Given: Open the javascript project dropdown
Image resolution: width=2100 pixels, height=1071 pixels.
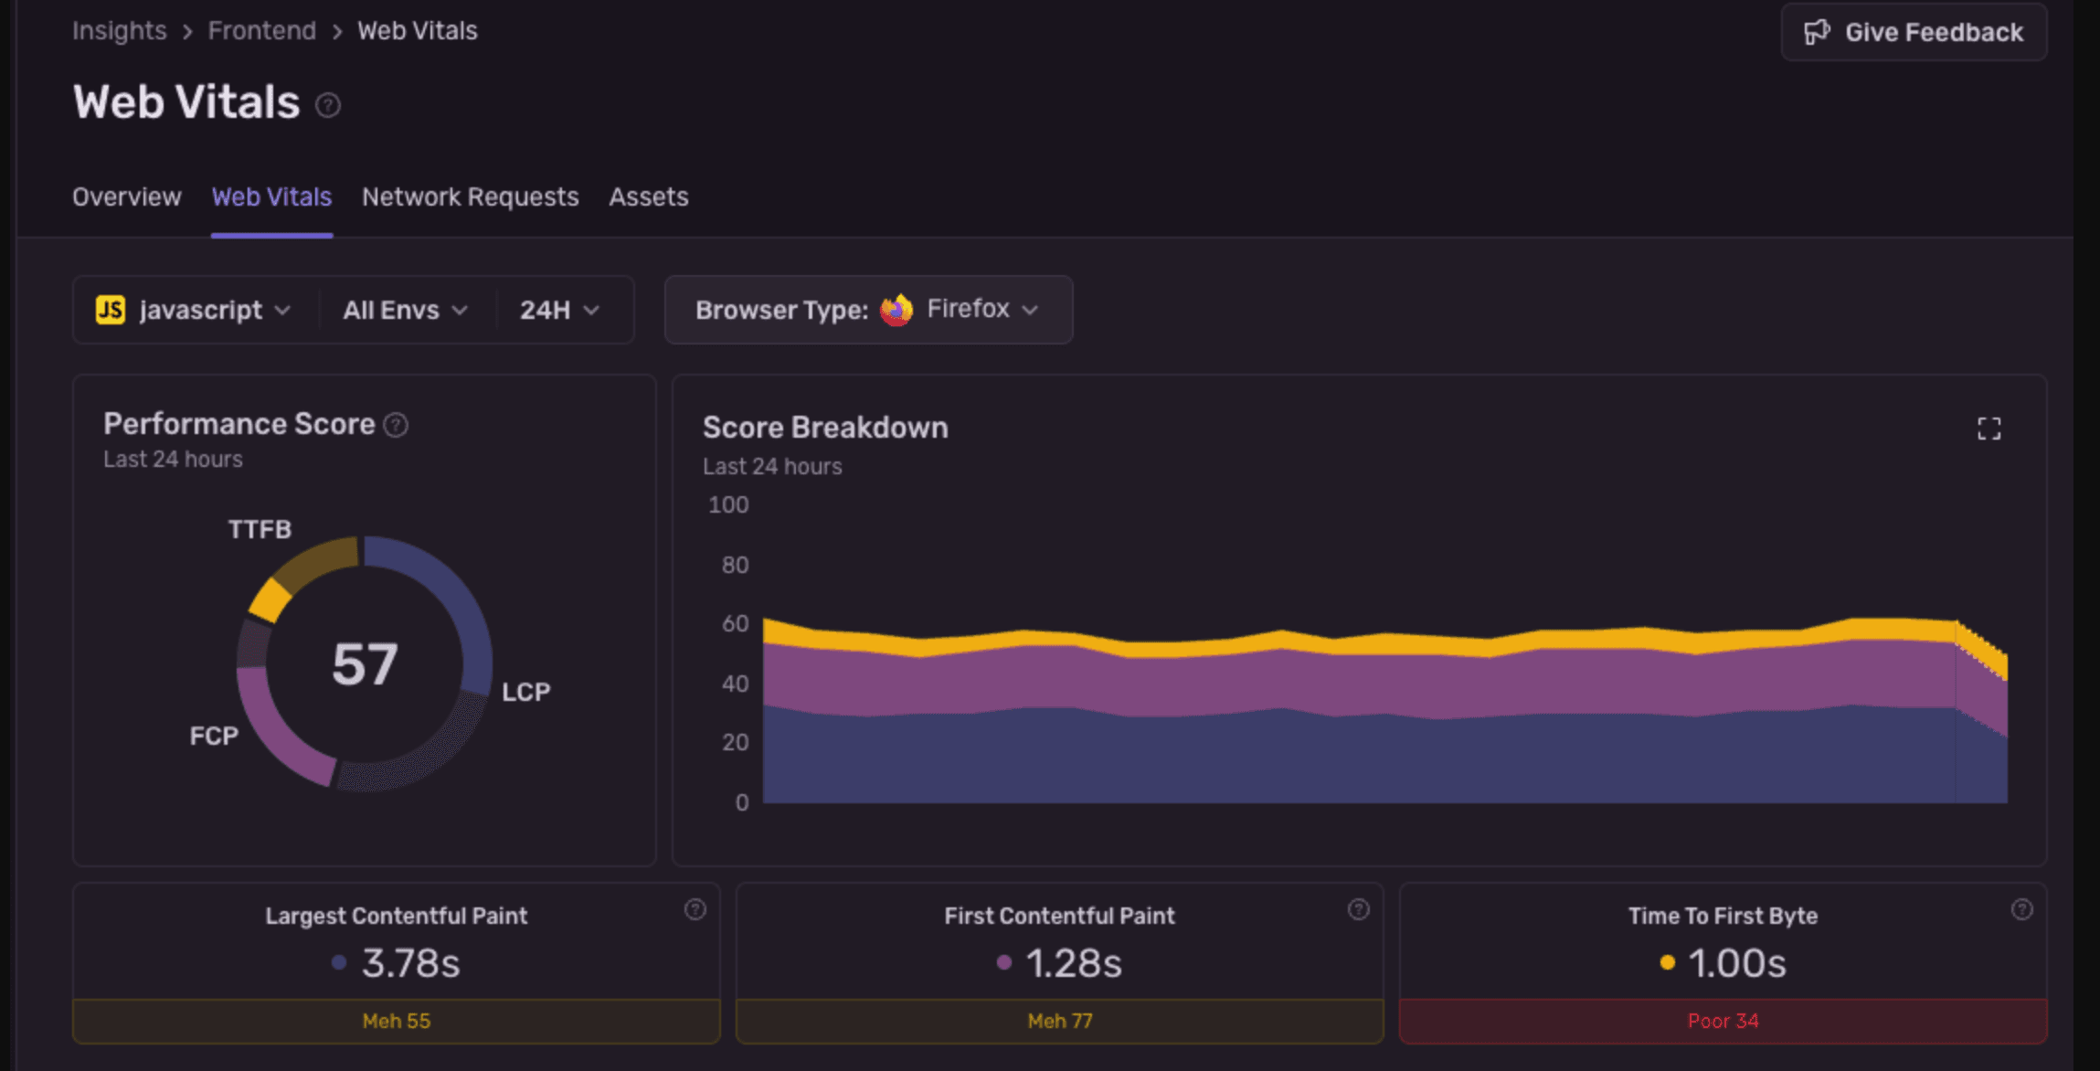Looking at the screenshot, I should click(195, 310).
